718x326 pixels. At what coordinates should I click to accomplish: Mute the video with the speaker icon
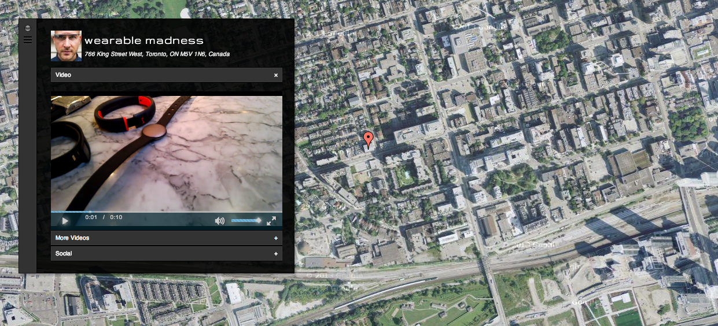pyautogui.click(x=220, y=221)
